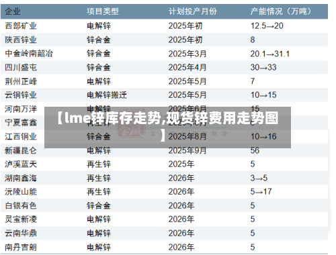Select the 云铜锌业 company cell

[21, 95]
